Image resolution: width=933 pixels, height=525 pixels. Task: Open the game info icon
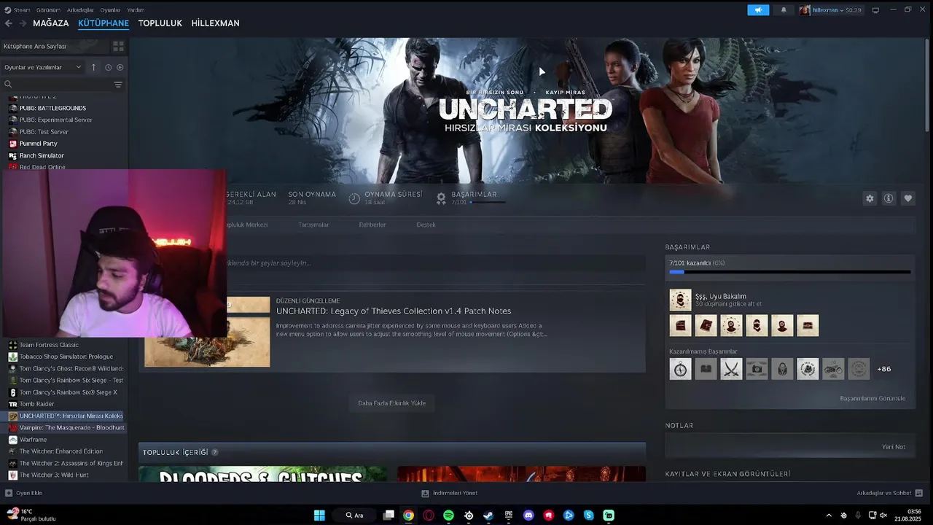(889, 198)
